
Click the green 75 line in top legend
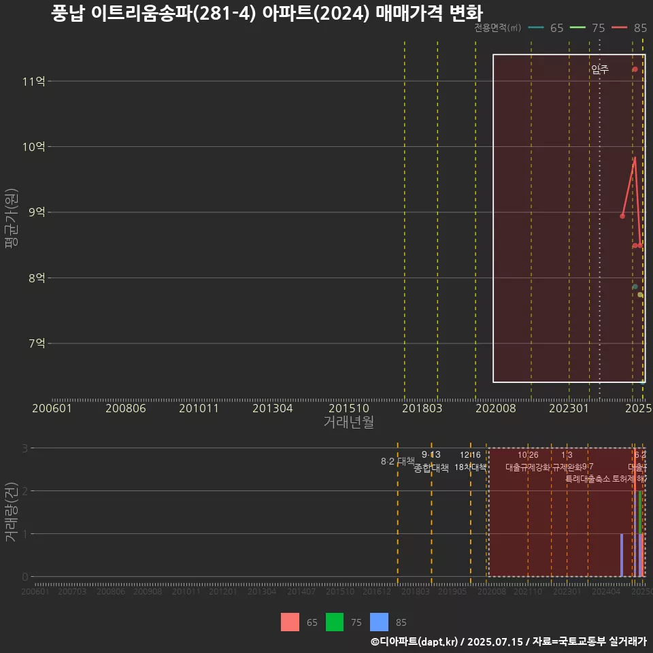tap(577, 28)
